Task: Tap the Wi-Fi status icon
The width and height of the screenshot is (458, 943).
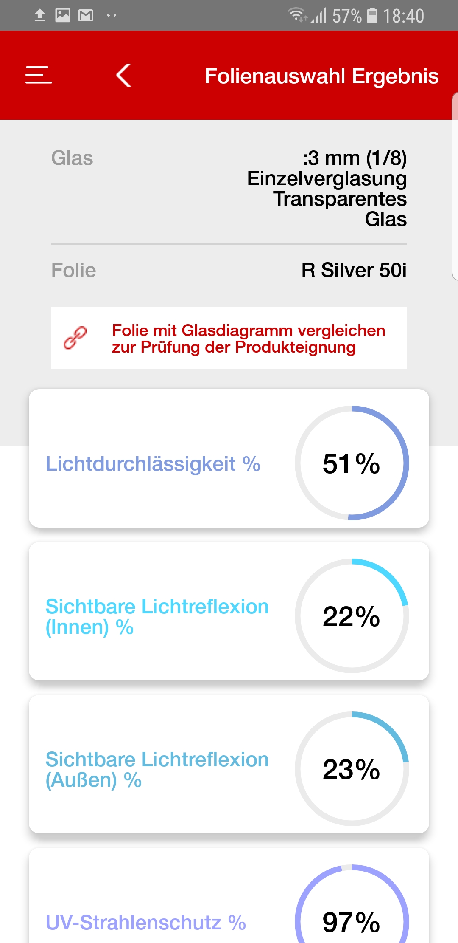Action: click(x=297, y=15)
